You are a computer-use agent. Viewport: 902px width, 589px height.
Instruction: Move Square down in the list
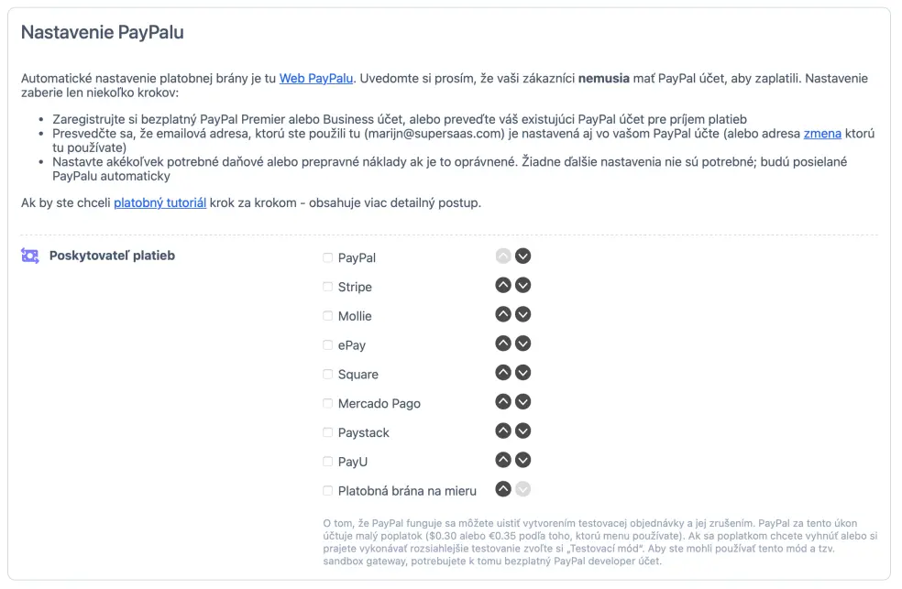point(522,373)
